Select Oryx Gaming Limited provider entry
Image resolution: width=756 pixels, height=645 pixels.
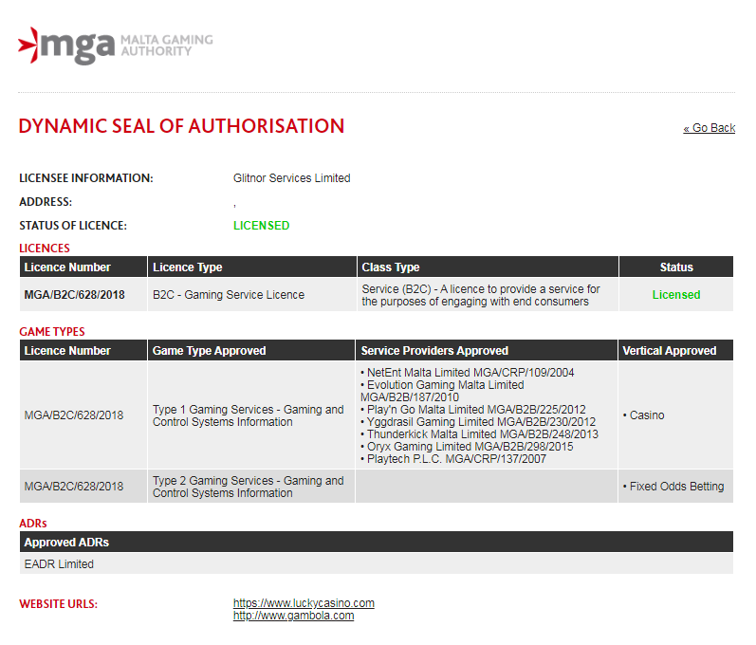467,447
